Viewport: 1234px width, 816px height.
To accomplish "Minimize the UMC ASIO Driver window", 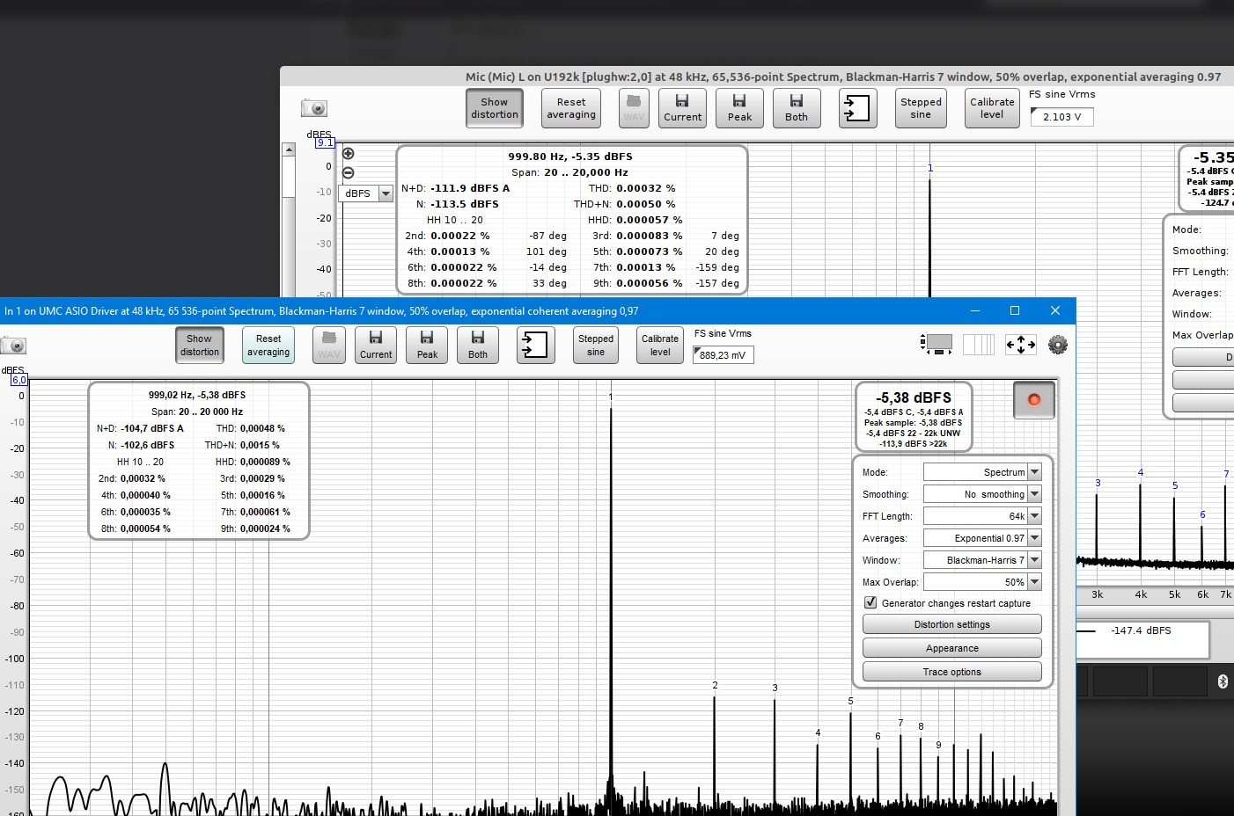I will coord(975,310).
